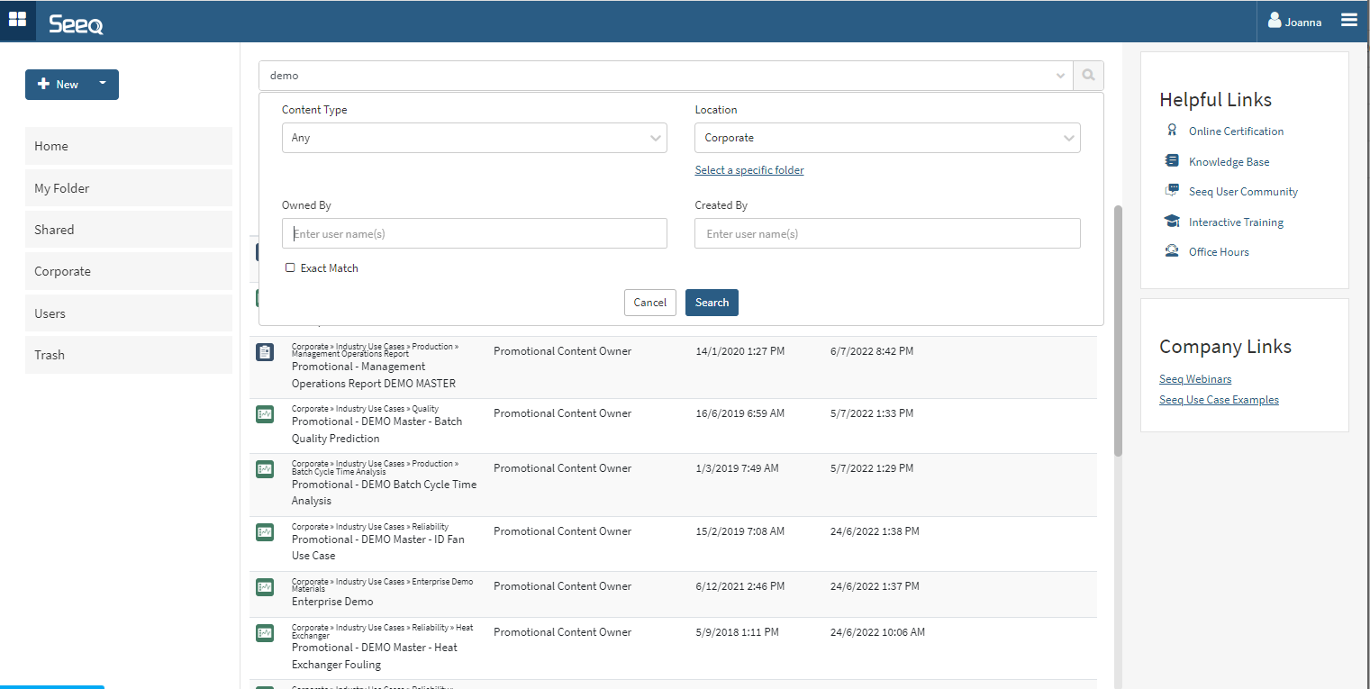Open Promotional - DEMO Master - ID Fan Use Case
The height and width of the screenshot is (689, 1370).
378,548
